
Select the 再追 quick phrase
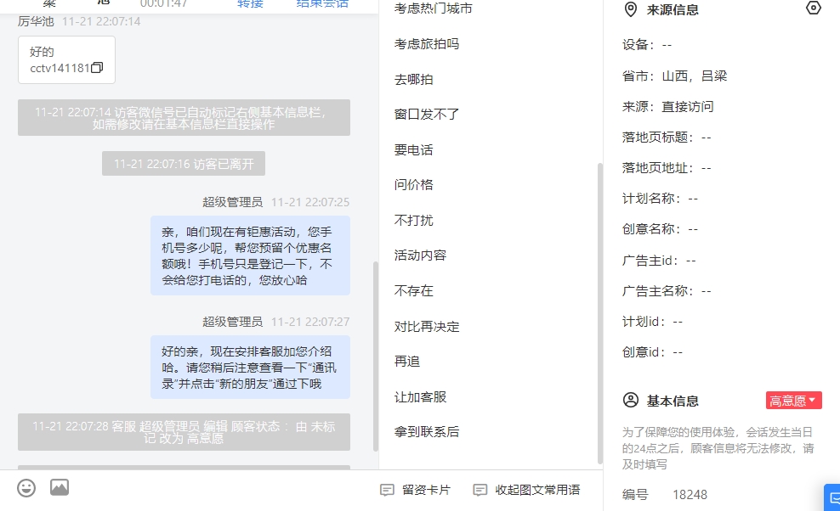[x=407, y=361]
